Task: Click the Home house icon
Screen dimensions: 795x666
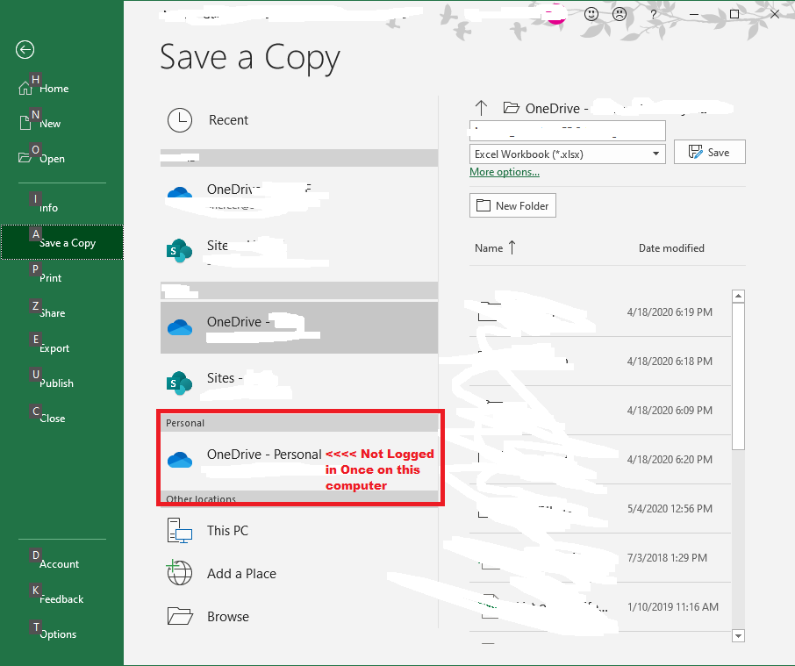Action: (25, 89)
